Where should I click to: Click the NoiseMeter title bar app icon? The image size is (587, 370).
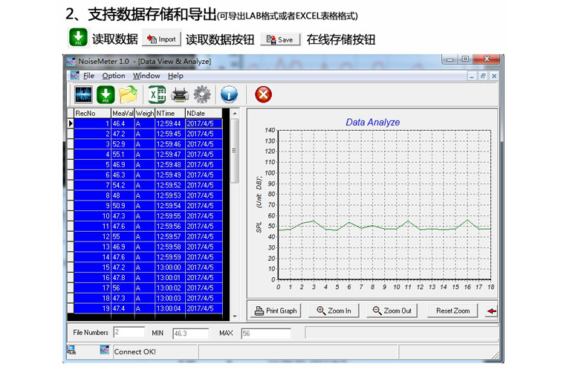pyautogui.click(x=71, y=61)
